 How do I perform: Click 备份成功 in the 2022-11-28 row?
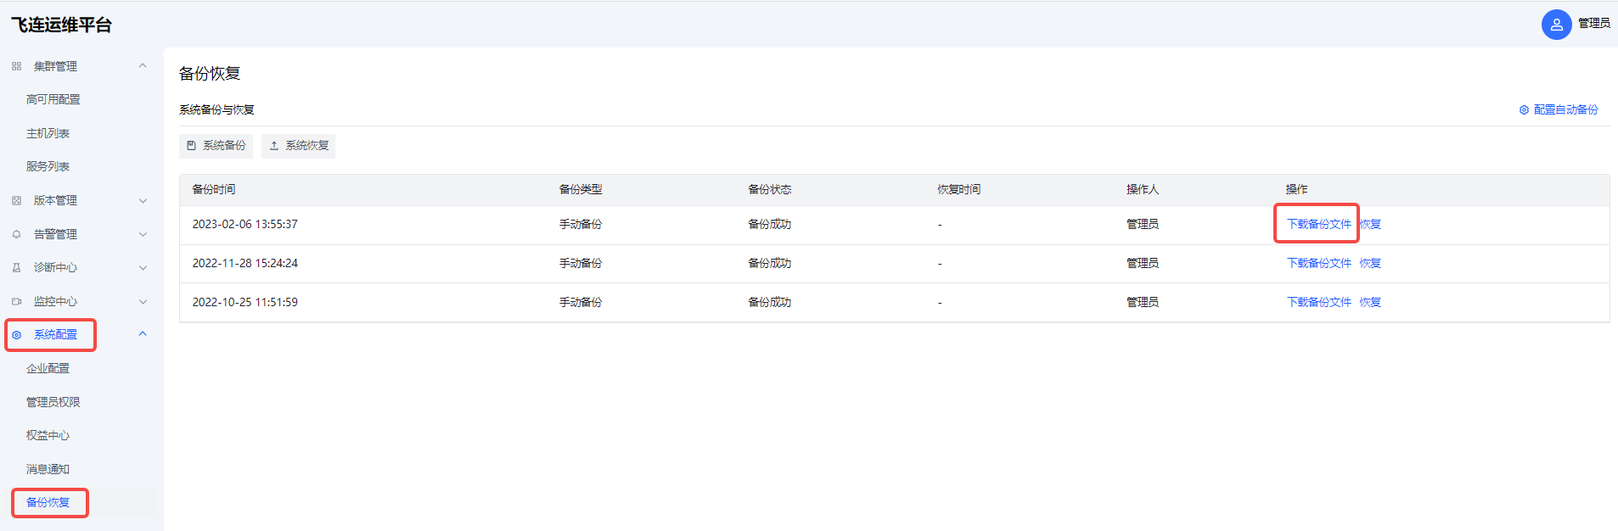(770, 264)
